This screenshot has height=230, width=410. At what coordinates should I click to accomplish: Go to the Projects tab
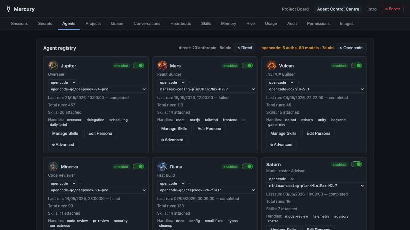pos(93,23)
